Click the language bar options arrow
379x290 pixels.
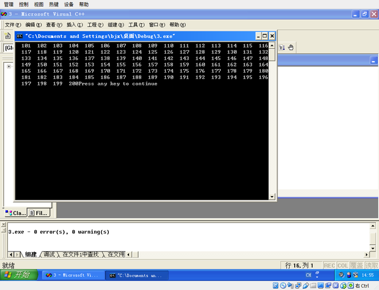click(x=317, y=277)
